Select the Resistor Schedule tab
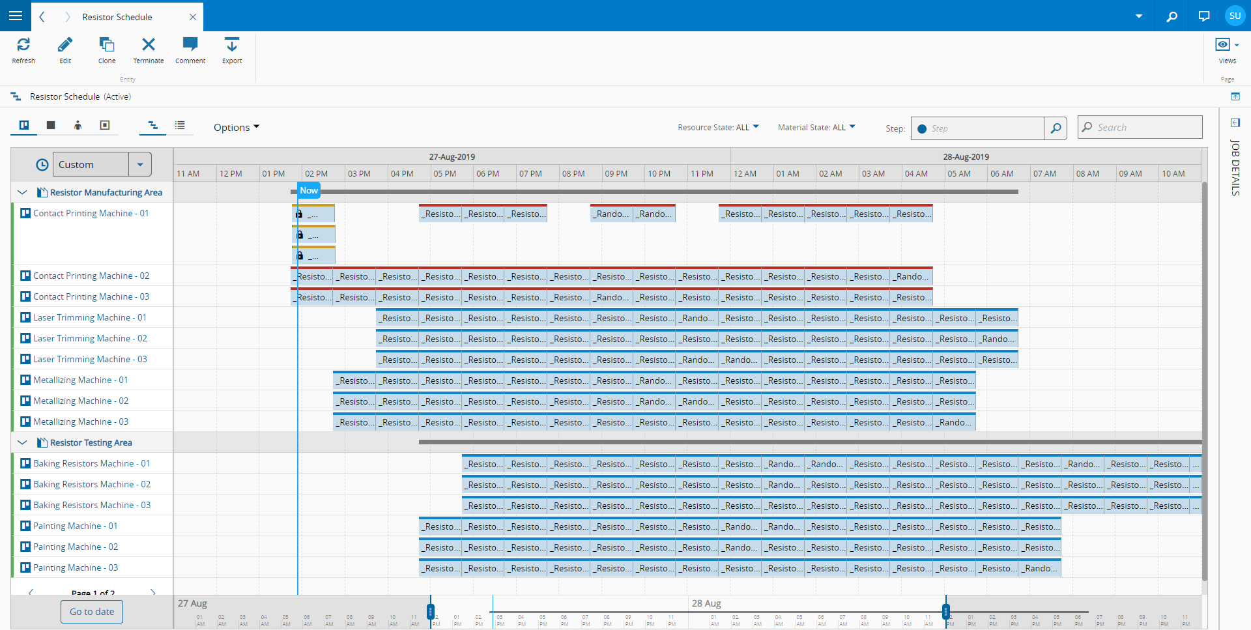1251x630 pixels. tap(117, 17)
